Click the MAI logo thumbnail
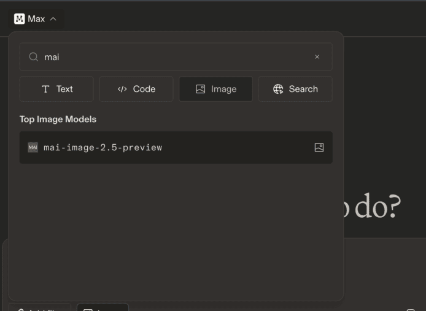The height and width of the screenshot is (311, 426). tap(33, 147)
